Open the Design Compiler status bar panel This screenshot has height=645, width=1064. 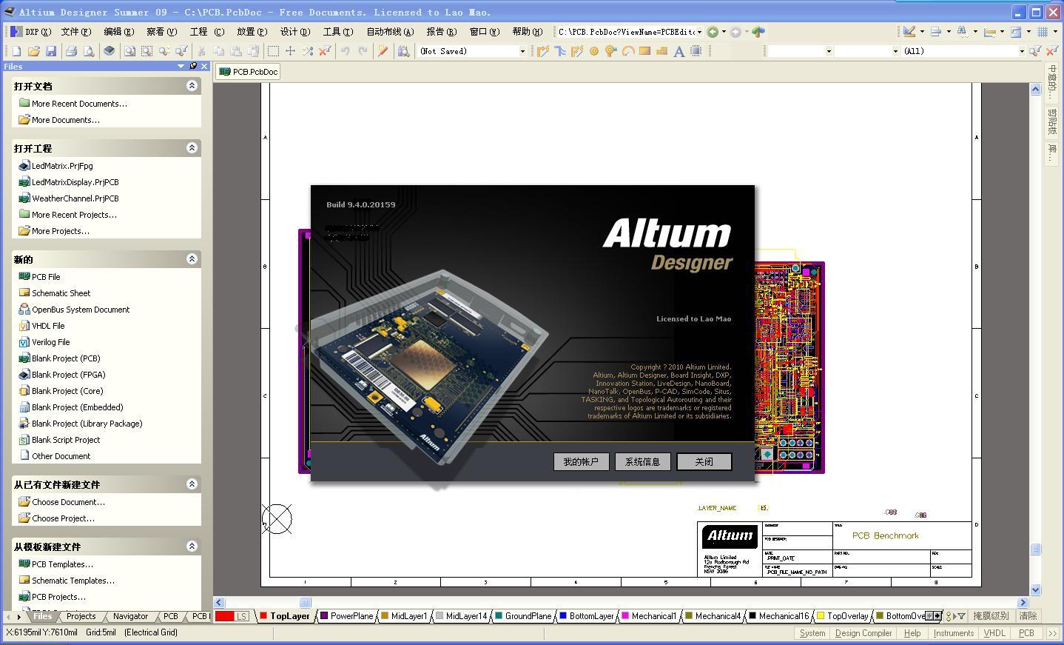(863, 633)
